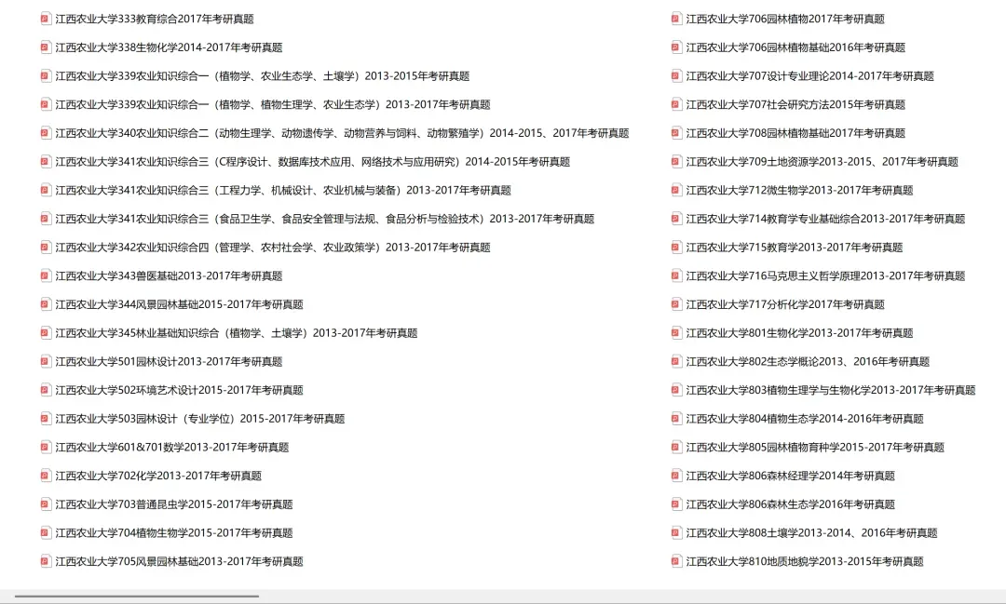Click the PDF icon beside 344风景园林基础
The height and width of the screenshot is (604, 1006).
(x=45, y=304)
